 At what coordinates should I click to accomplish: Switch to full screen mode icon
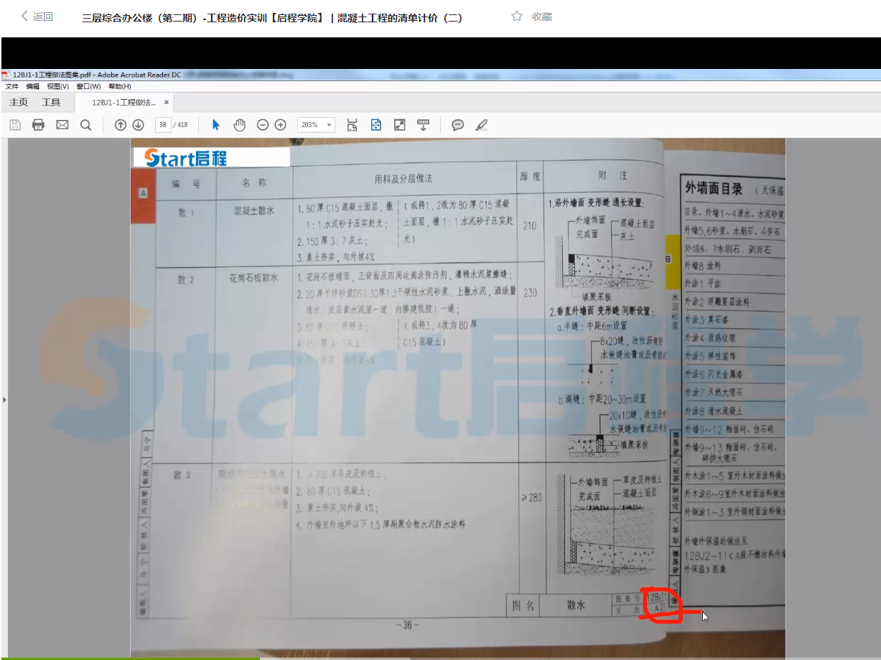click(x=400, y=125)
